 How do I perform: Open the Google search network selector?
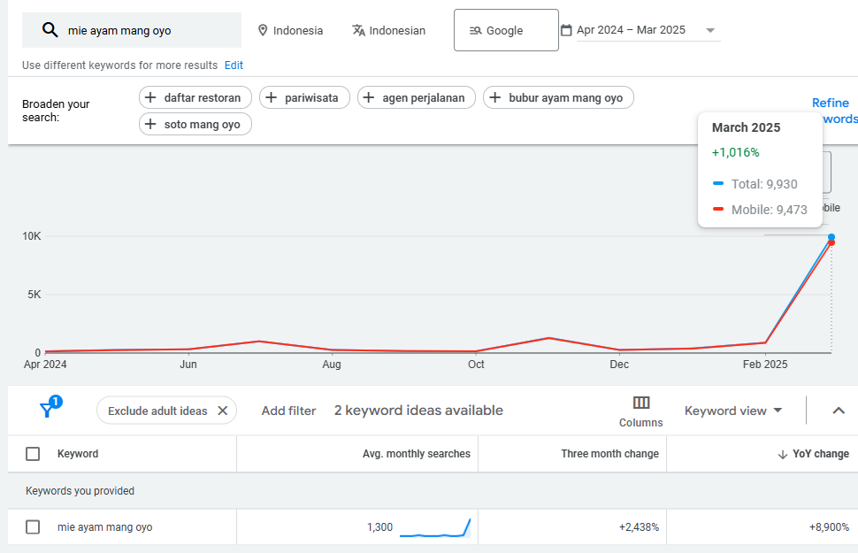[x=505, y=30]
